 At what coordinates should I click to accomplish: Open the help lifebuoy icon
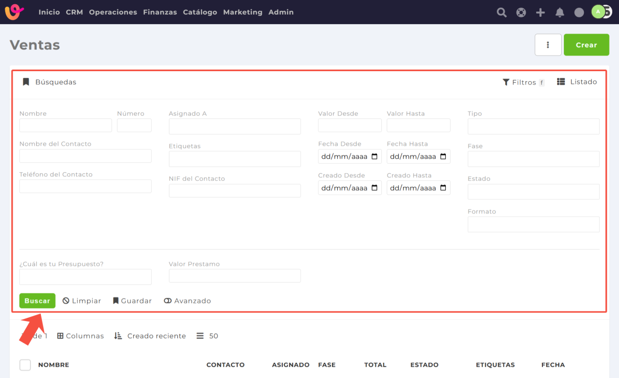click(x=521, y=13)
